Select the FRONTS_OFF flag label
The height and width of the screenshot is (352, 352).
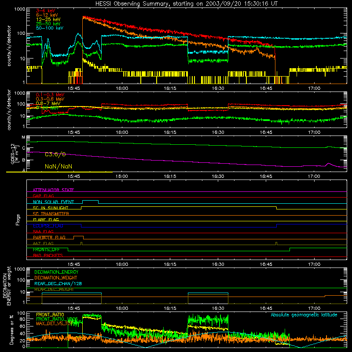[46, 249]
